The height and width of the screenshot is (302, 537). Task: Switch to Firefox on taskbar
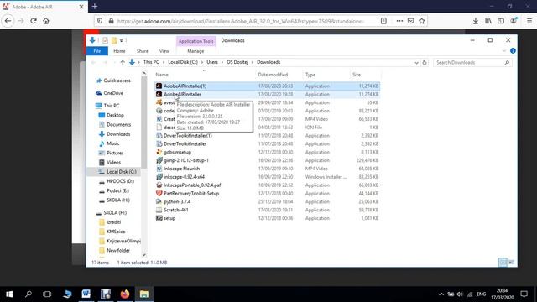click(125, 294)
